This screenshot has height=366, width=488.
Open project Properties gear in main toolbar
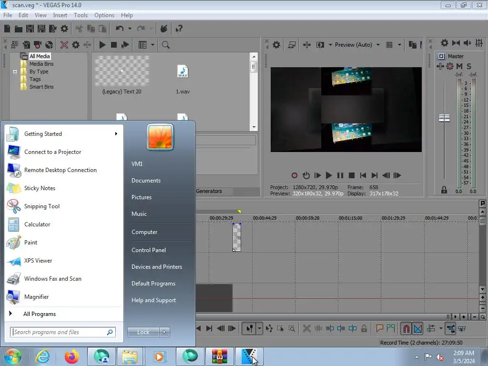tap(64, 29)
